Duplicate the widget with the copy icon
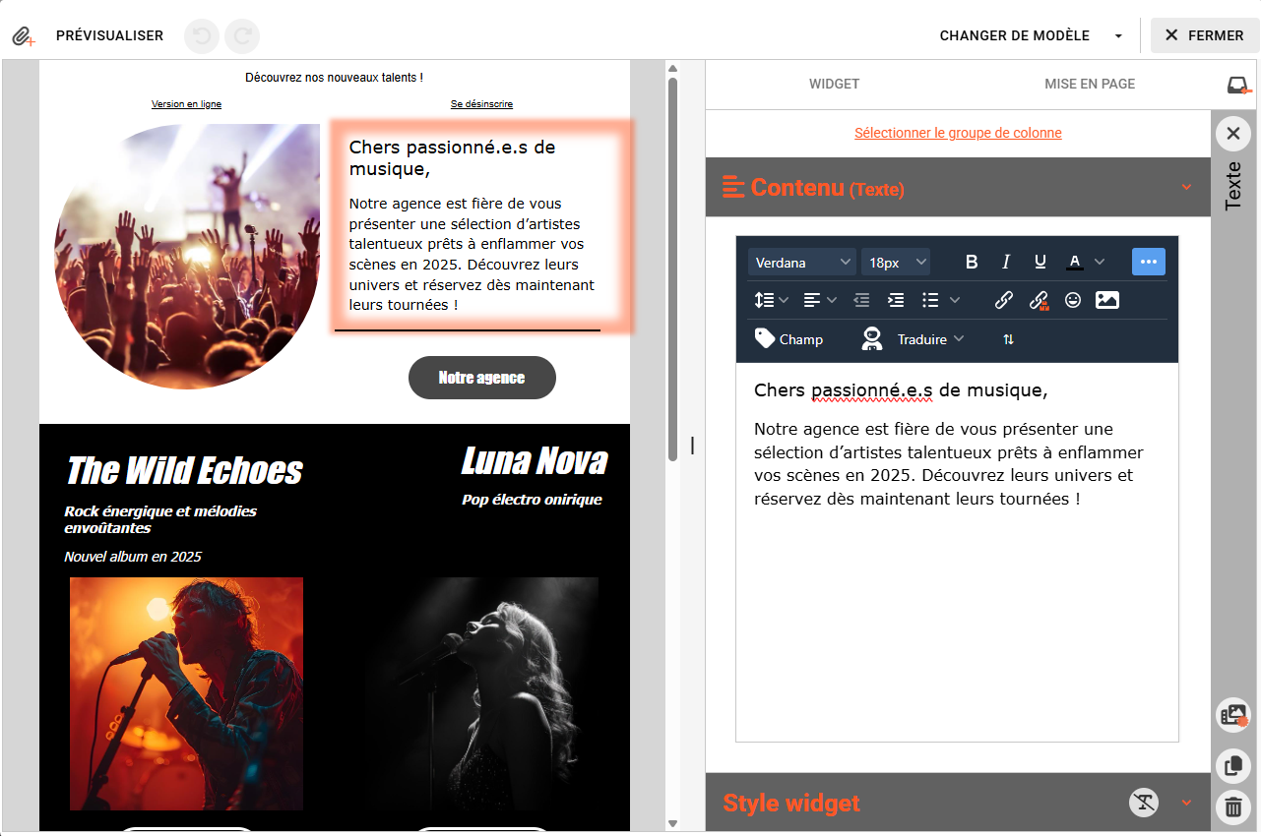This screenshot has width=1261, height=836. [x=1232, y=765]
